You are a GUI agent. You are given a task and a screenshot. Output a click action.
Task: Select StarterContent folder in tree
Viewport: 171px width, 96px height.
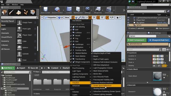point(11,89)
